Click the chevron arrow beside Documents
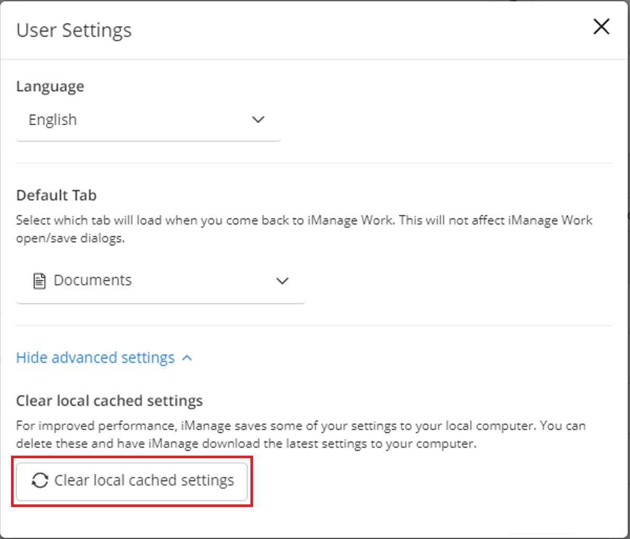This screenshot has width=630, height=539. tap(282, 281)
